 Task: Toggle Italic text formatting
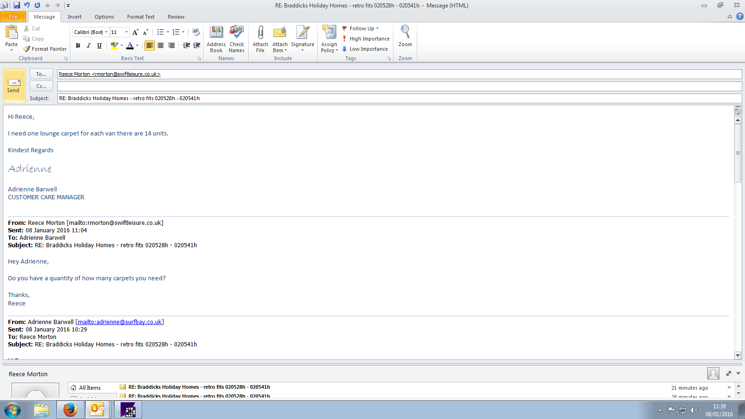(x=88, y=45)
